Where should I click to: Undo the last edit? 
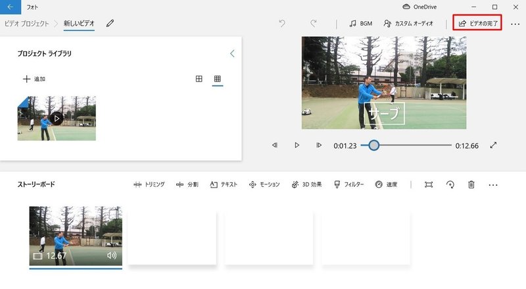click(282, 24)
